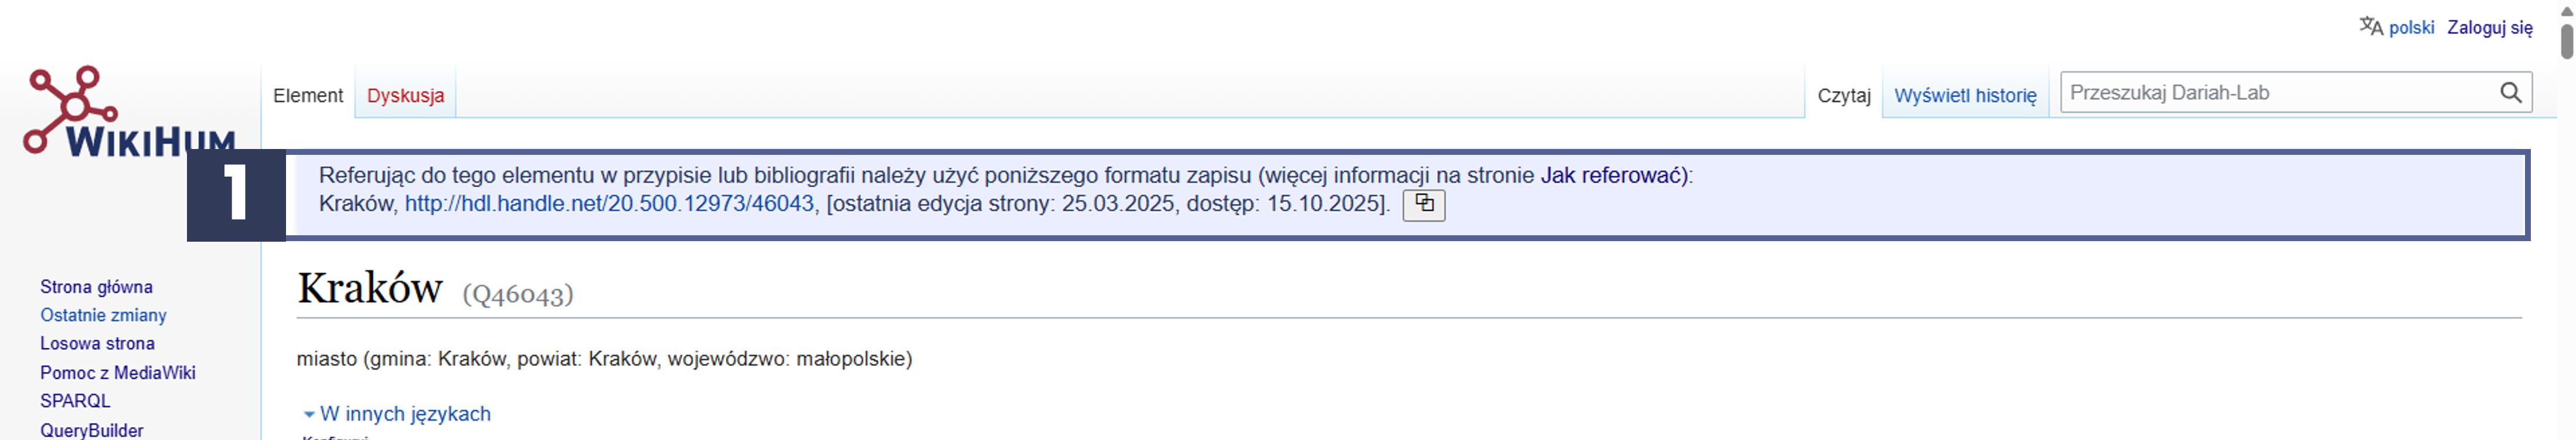Copy the citation with the copy icon
This screenshot has width=2576, height=440.
tap(1423, 205)
